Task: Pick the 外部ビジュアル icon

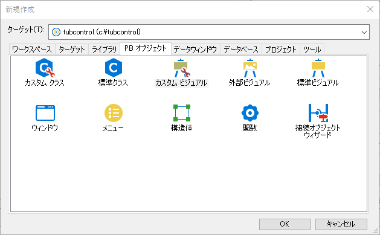Action: click(250, 68)
